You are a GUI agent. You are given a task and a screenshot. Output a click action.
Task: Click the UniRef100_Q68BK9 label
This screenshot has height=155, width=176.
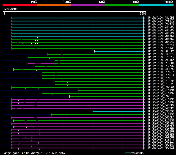[161, 106]
